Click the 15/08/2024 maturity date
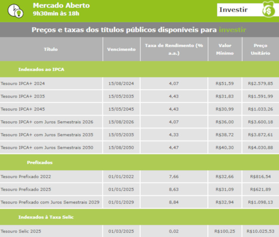 (121, 84)
